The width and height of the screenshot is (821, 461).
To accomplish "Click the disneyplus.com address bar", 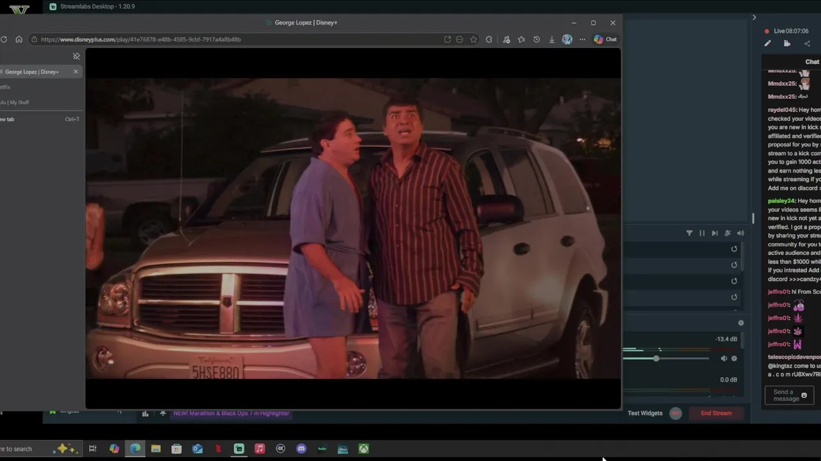I will pos(254,39).
